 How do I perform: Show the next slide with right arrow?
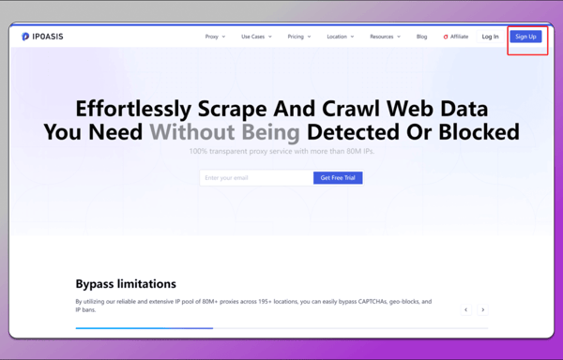point(483,309)
